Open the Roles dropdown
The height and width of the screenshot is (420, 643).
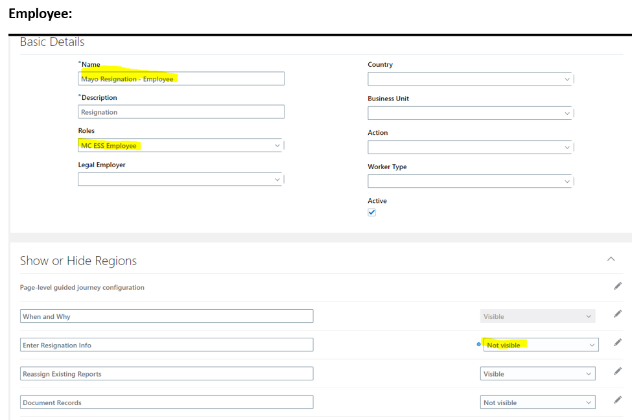point(180,145)
